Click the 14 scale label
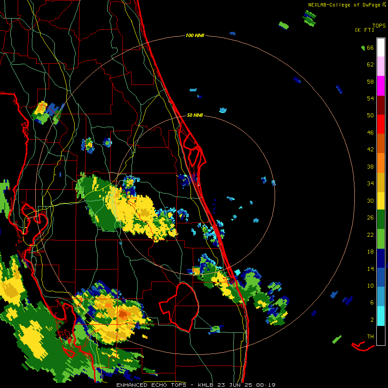Screen dimensions: 388x388 pos(370,269)
